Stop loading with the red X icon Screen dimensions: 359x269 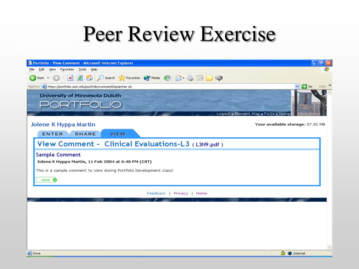pos(70,78)
